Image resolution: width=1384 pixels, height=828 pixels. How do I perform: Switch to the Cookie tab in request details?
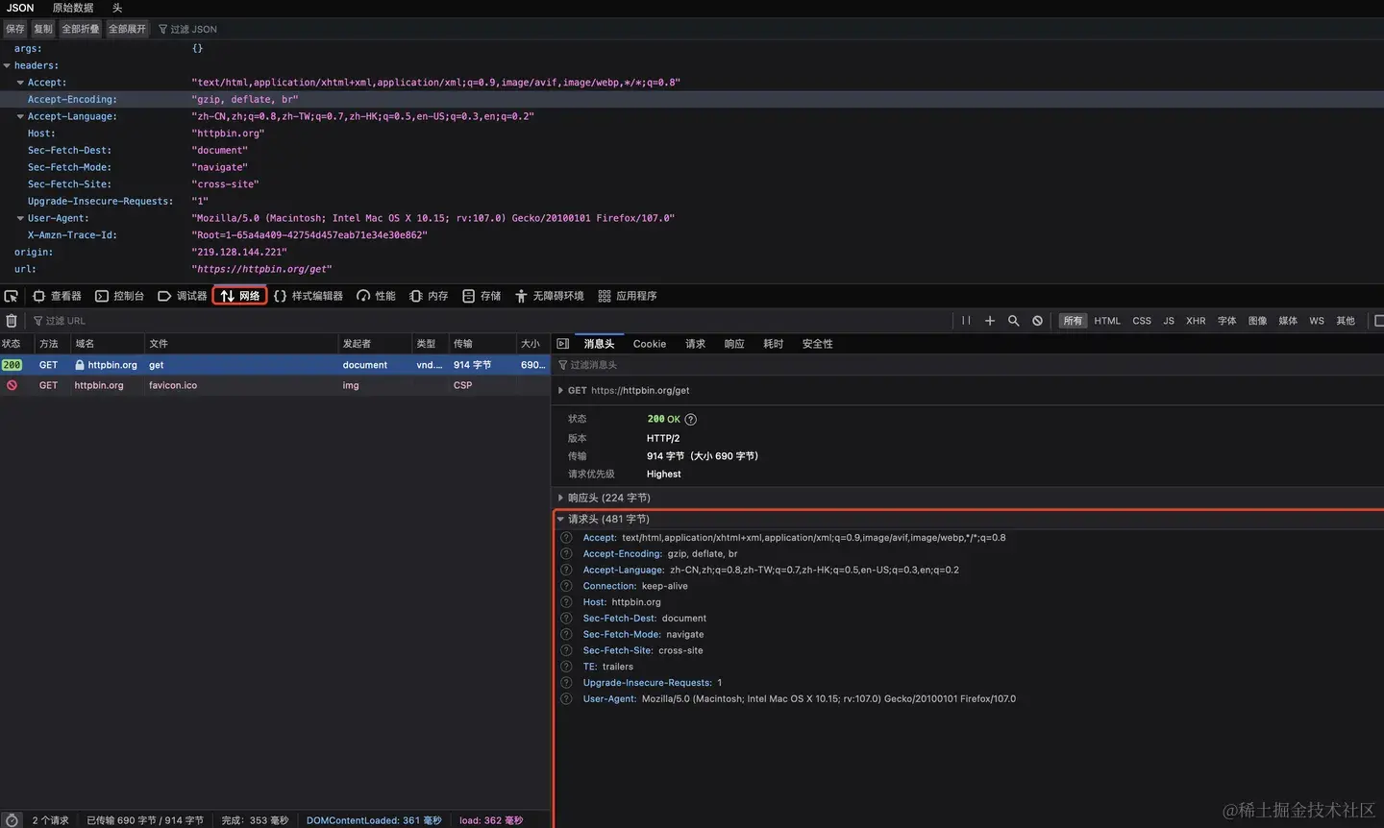point(650,344)
